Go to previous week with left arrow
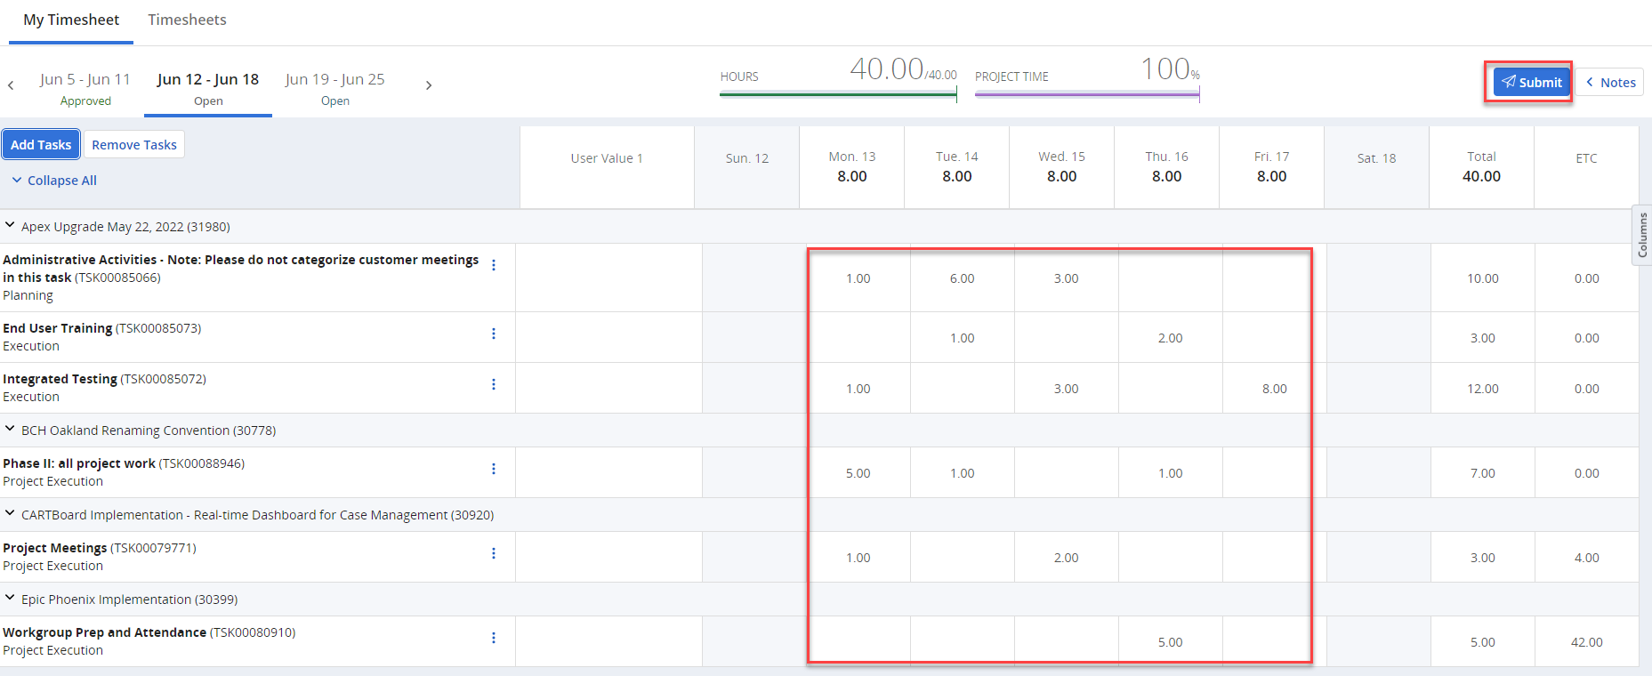This screenshot has width=1652, height=676. pyautogui.click(x=11, y=85)
